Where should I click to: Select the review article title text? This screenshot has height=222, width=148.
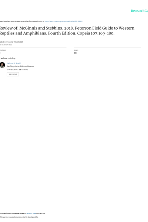67,31
